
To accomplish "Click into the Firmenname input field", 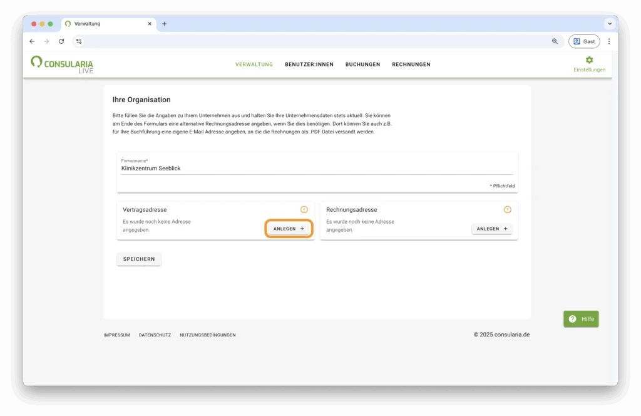I will [317, 169].
